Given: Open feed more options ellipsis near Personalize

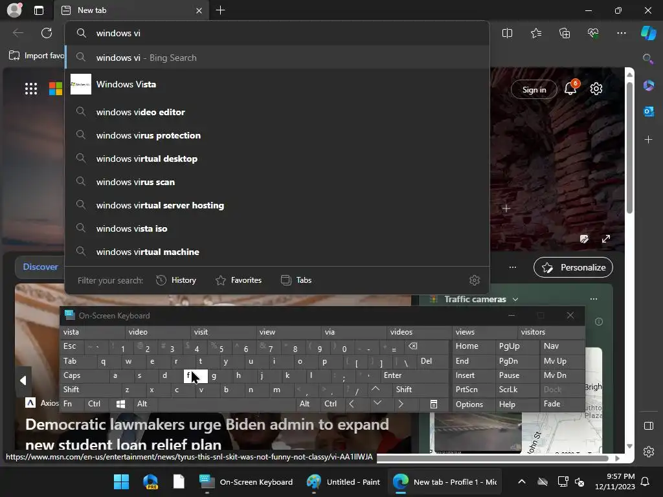Looking at the screenshot, I should tap(513, 267).
